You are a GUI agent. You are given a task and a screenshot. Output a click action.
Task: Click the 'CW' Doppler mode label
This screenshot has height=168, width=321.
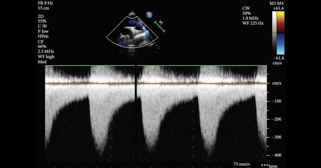point(246,8)
